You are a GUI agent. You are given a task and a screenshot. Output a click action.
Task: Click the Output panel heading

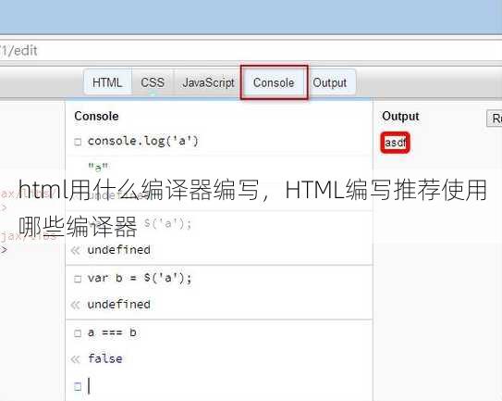[400, 116]
